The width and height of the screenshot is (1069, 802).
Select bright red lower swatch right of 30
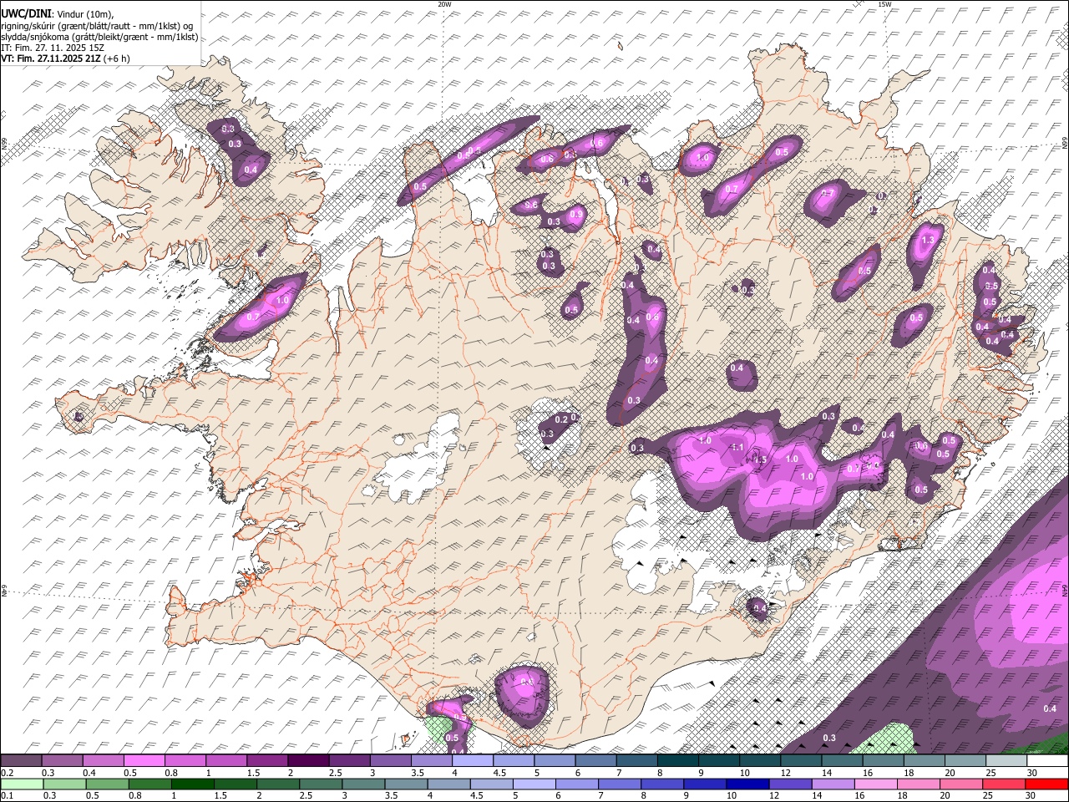coord(1047,784)
